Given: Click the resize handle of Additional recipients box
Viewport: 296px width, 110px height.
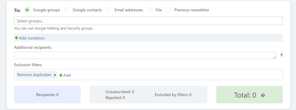Looking at the screenshot, I should coord(274,57).
